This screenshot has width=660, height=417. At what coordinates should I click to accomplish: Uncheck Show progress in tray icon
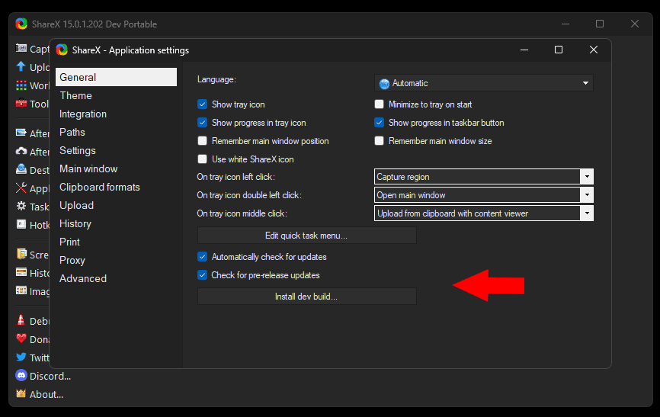(x=203, y=123)
